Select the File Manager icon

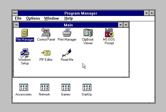click(x=25, y=33)
